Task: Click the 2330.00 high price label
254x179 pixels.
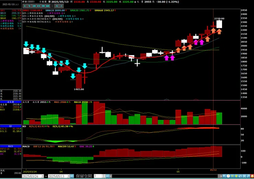Action: pyautogui.click(x=219, y=19)
